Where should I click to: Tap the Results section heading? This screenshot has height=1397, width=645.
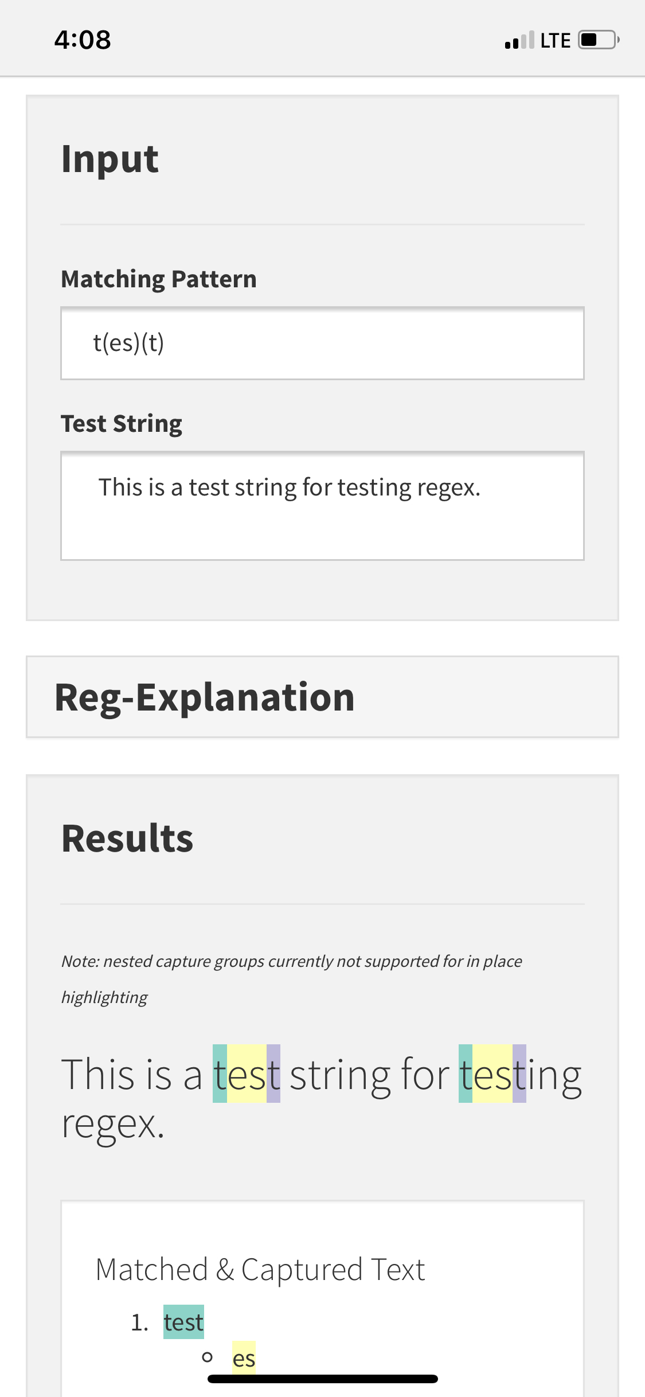click(x=127, y=838)
